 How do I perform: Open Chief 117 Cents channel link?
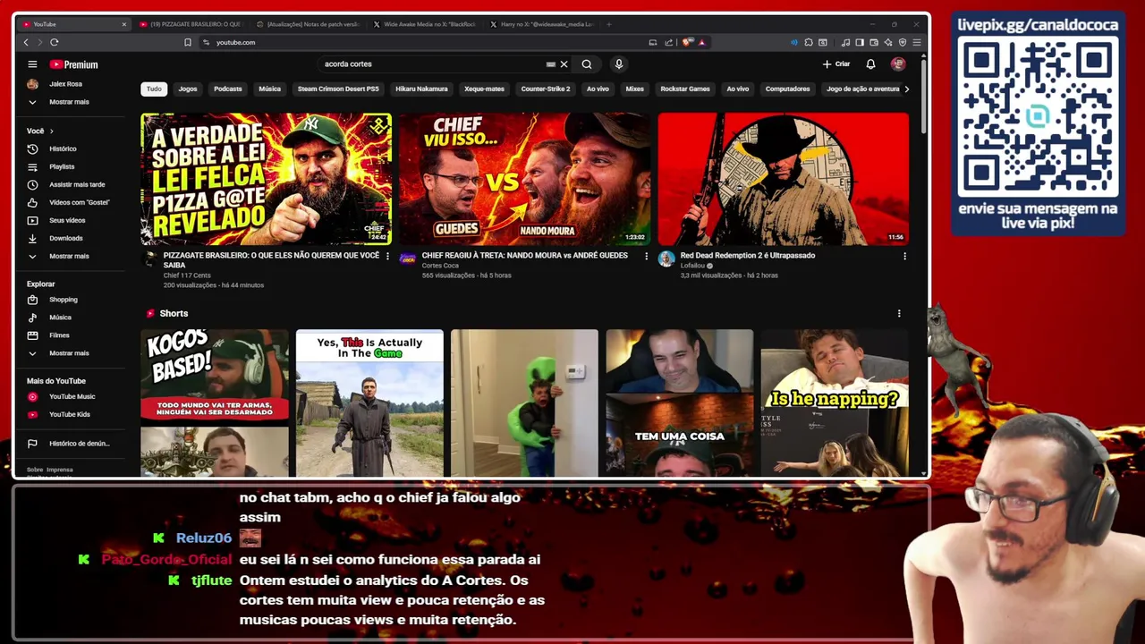point(187,275)
